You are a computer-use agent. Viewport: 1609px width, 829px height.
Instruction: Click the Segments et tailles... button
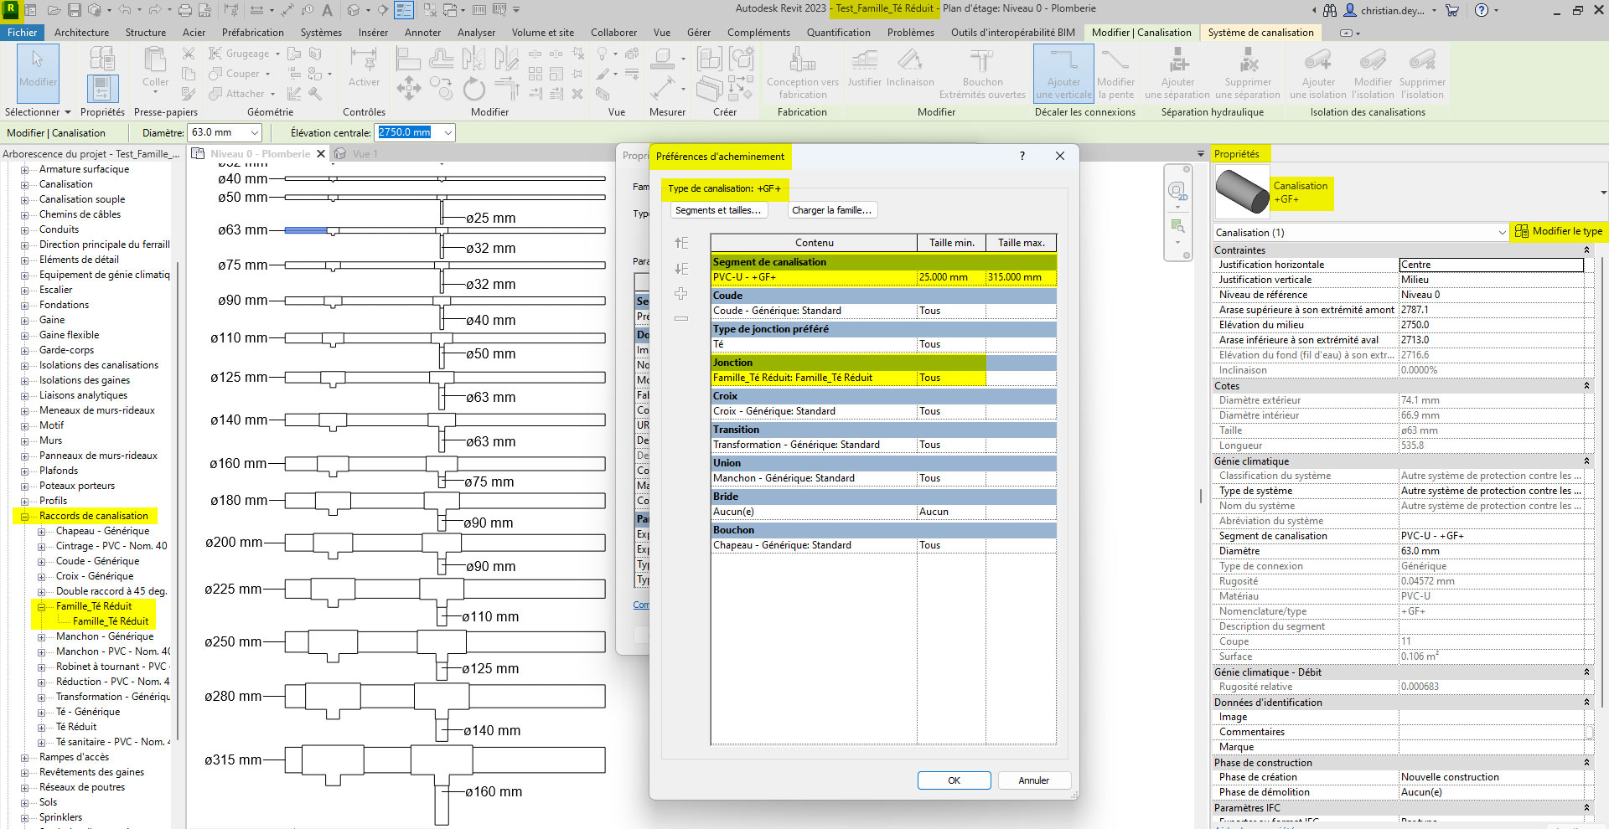point(718,210)
